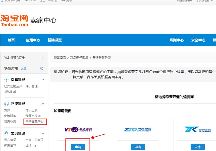Click the Taobao logo

click(x=14, y=20)
